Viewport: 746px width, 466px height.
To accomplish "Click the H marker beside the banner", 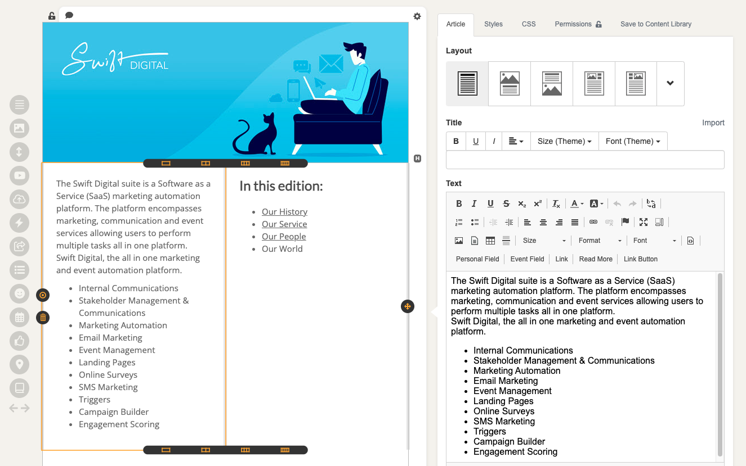I will click(418, 159).
